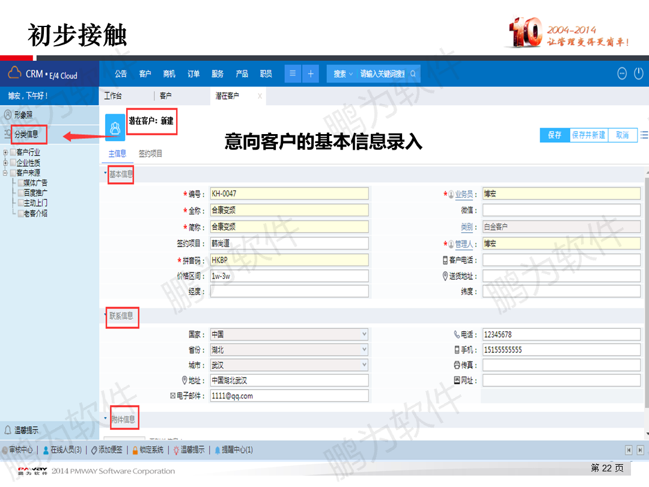Viewport: 649px width, 487px height.
Task: Open 分类信息 in the sidebar
Action: tap(26, 134)
